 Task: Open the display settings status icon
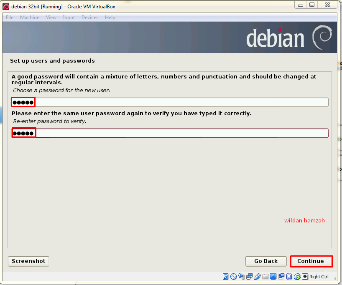[x=273, y=276]
